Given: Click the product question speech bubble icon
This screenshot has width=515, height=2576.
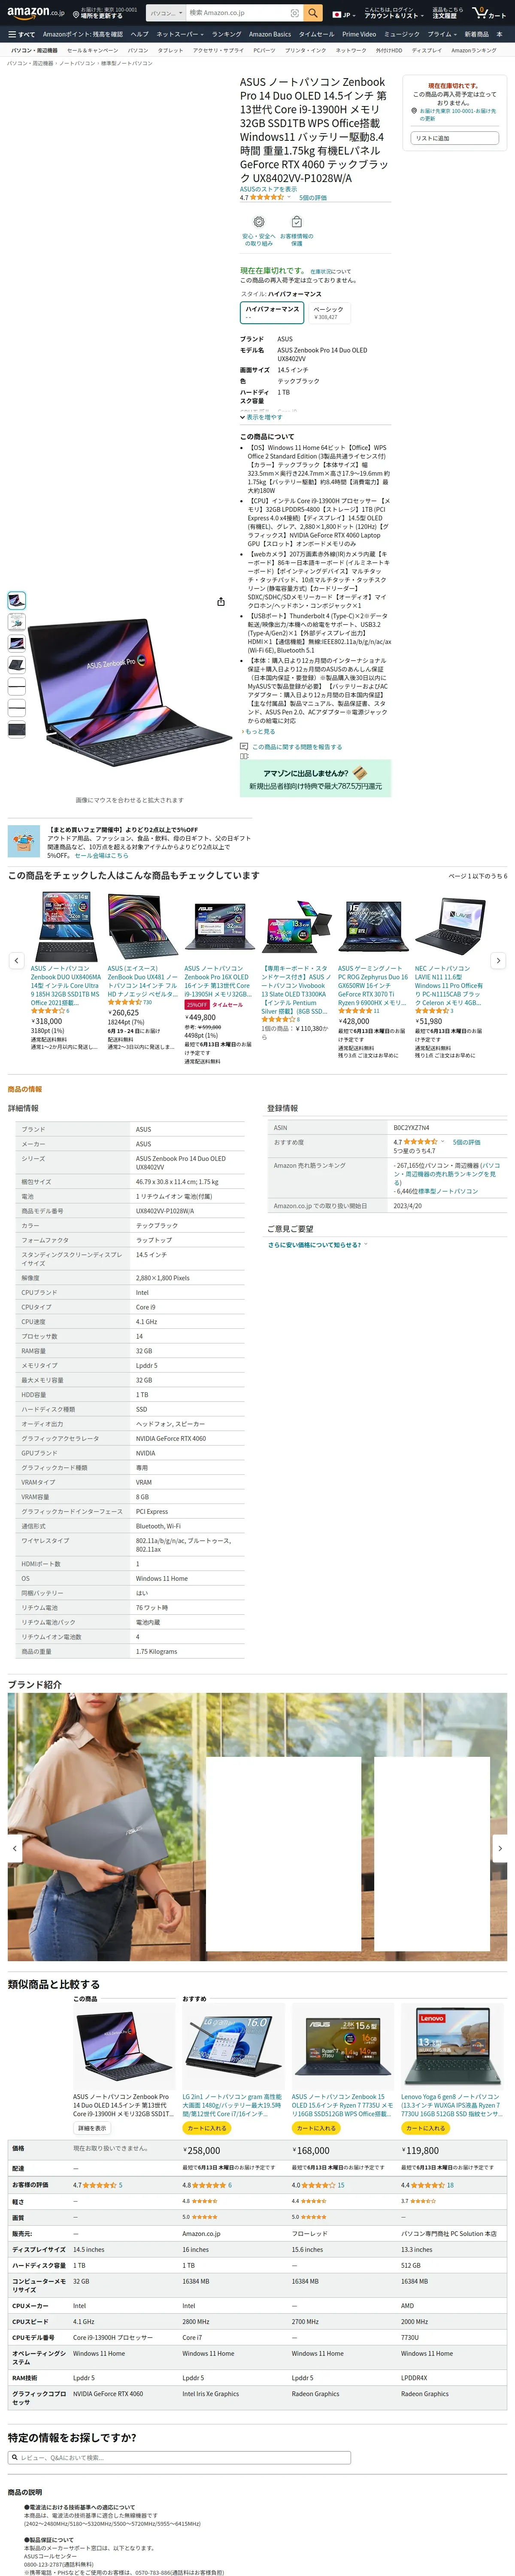Looking at the screenshot, I should pyautogui.click(x=244, y=746).
